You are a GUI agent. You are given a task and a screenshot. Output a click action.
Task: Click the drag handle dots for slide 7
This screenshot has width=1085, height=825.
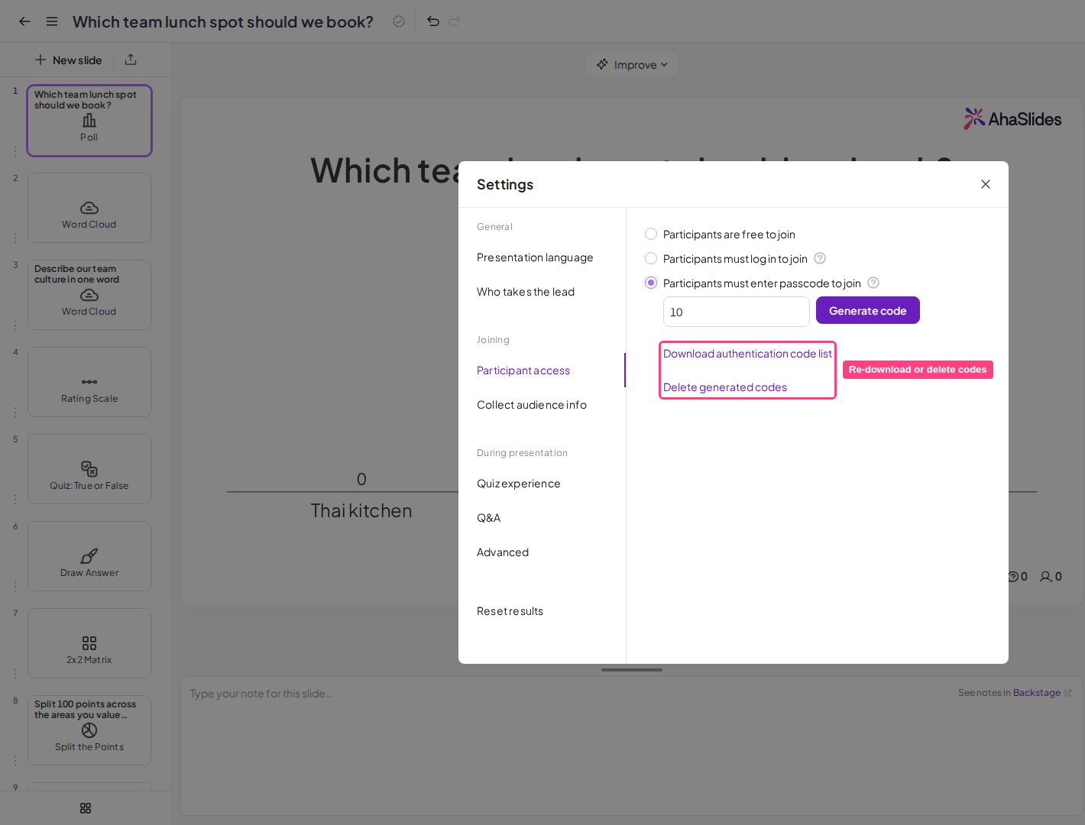click(x=15, y=674)
